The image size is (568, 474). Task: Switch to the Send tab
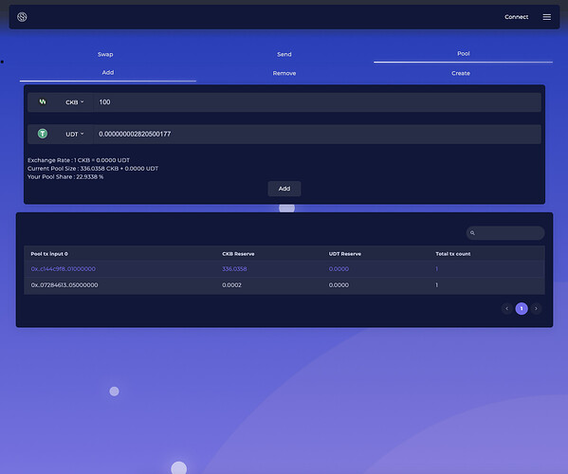pos(284,54)
